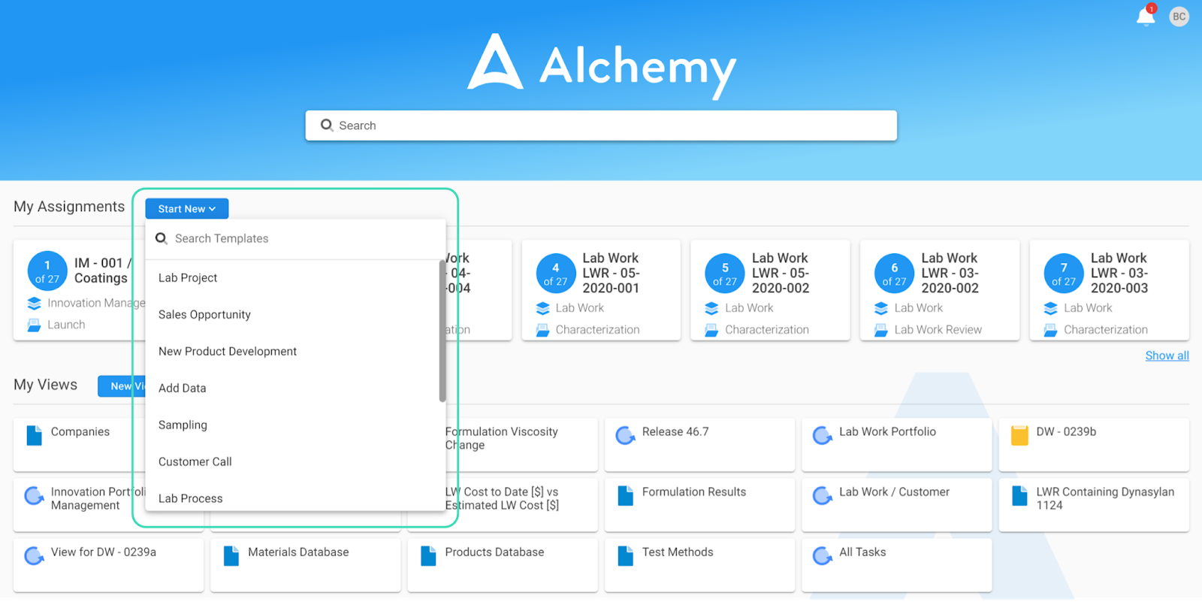Viewport: 1202px width, 605px height.
Task: Click the Products Database file icon
Action: (x=428, y=556)
